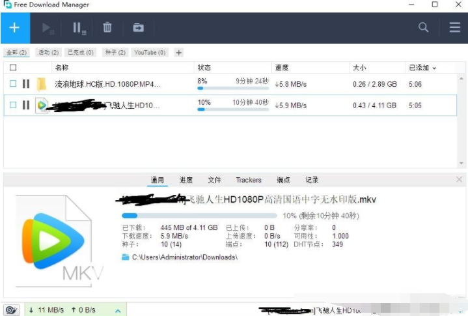Open the search magnifier in toolbar
This screenshot has height=316, width=468.
[423, 27]
